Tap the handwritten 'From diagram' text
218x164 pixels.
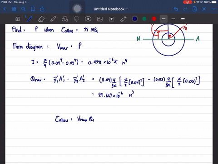[28, 46]
